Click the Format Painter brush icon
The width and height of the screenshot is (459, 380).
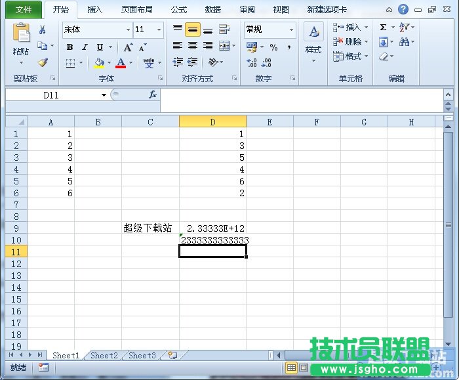tap(43, 63)
